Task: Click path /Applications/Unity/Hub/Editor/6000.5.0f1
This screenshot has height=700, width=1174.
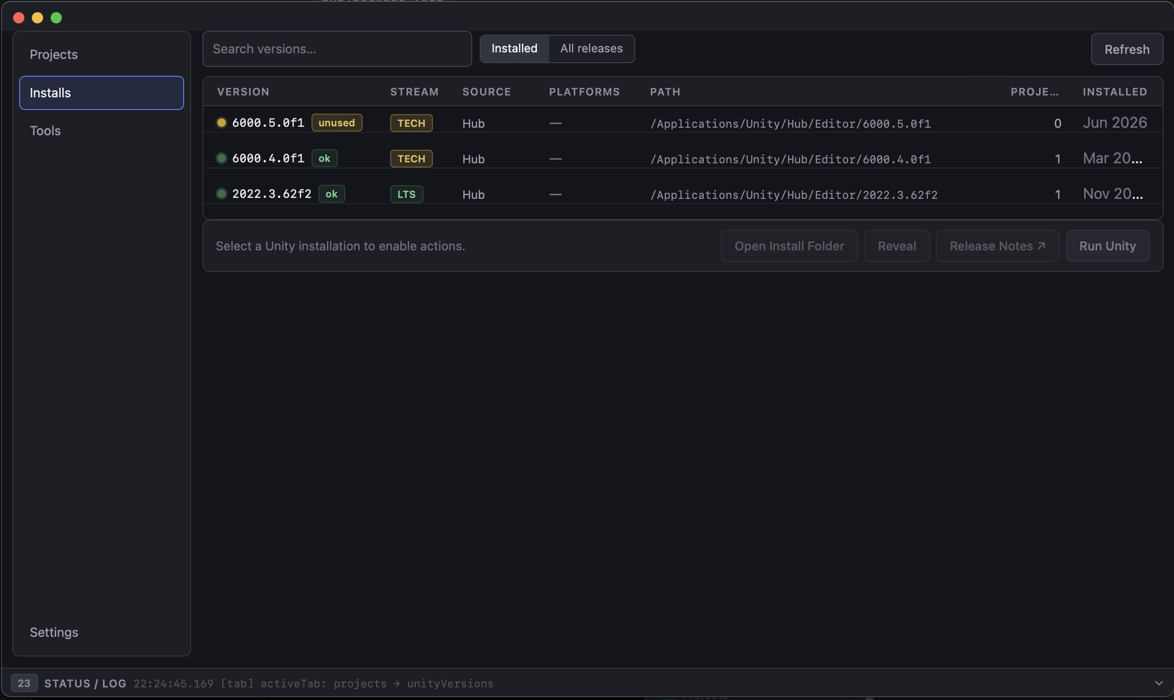Action: click(x=790, y=124)
